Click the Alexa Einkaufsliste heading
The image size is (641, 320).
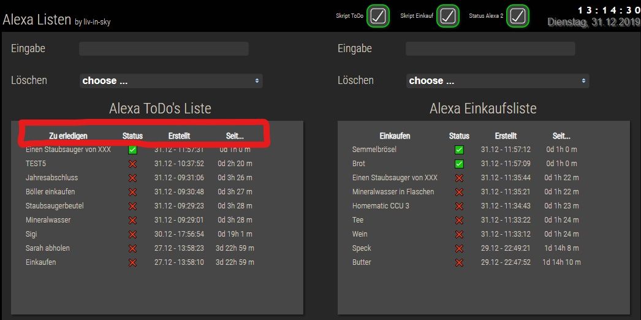(x=484, y=109)
